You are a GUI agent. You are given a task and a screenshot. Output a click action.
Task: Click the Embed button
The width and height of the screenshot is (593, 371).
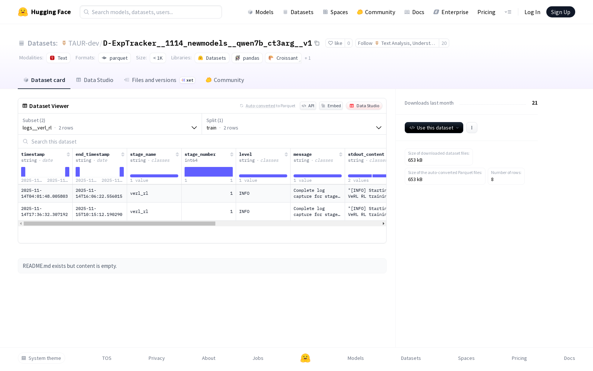[331, 106]
